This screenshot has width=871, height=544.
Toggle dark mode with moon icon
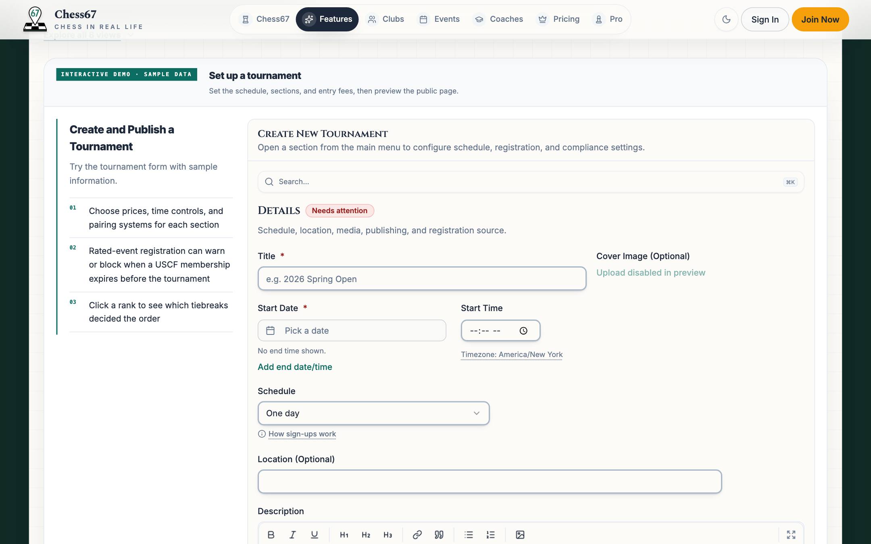[726, 19]
